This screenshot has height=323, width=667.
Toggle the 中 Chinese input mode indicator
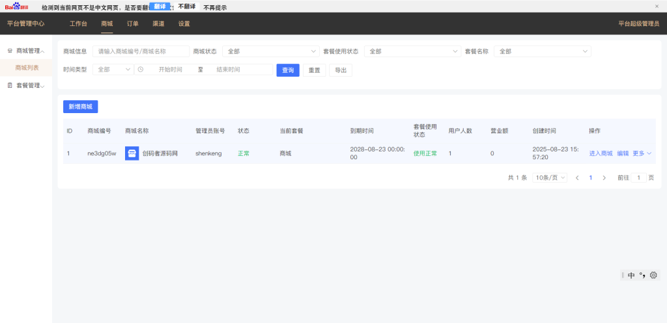[x=631, y=275]
